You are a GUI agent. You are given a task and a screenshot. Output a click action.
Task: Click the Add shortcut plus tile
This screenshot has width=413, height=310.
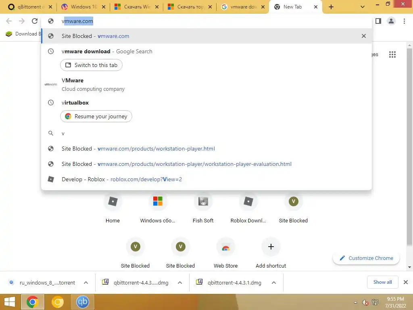click(271, 253)
